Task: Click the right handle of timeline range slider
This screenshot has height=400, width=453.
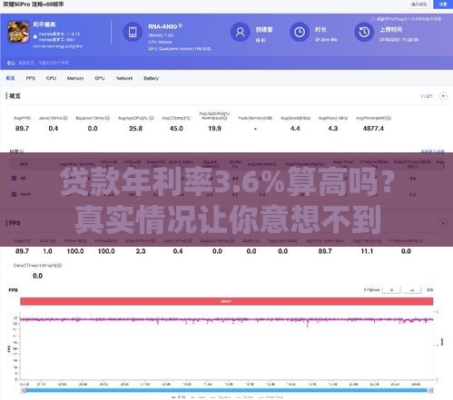Action: coord(430,390)
